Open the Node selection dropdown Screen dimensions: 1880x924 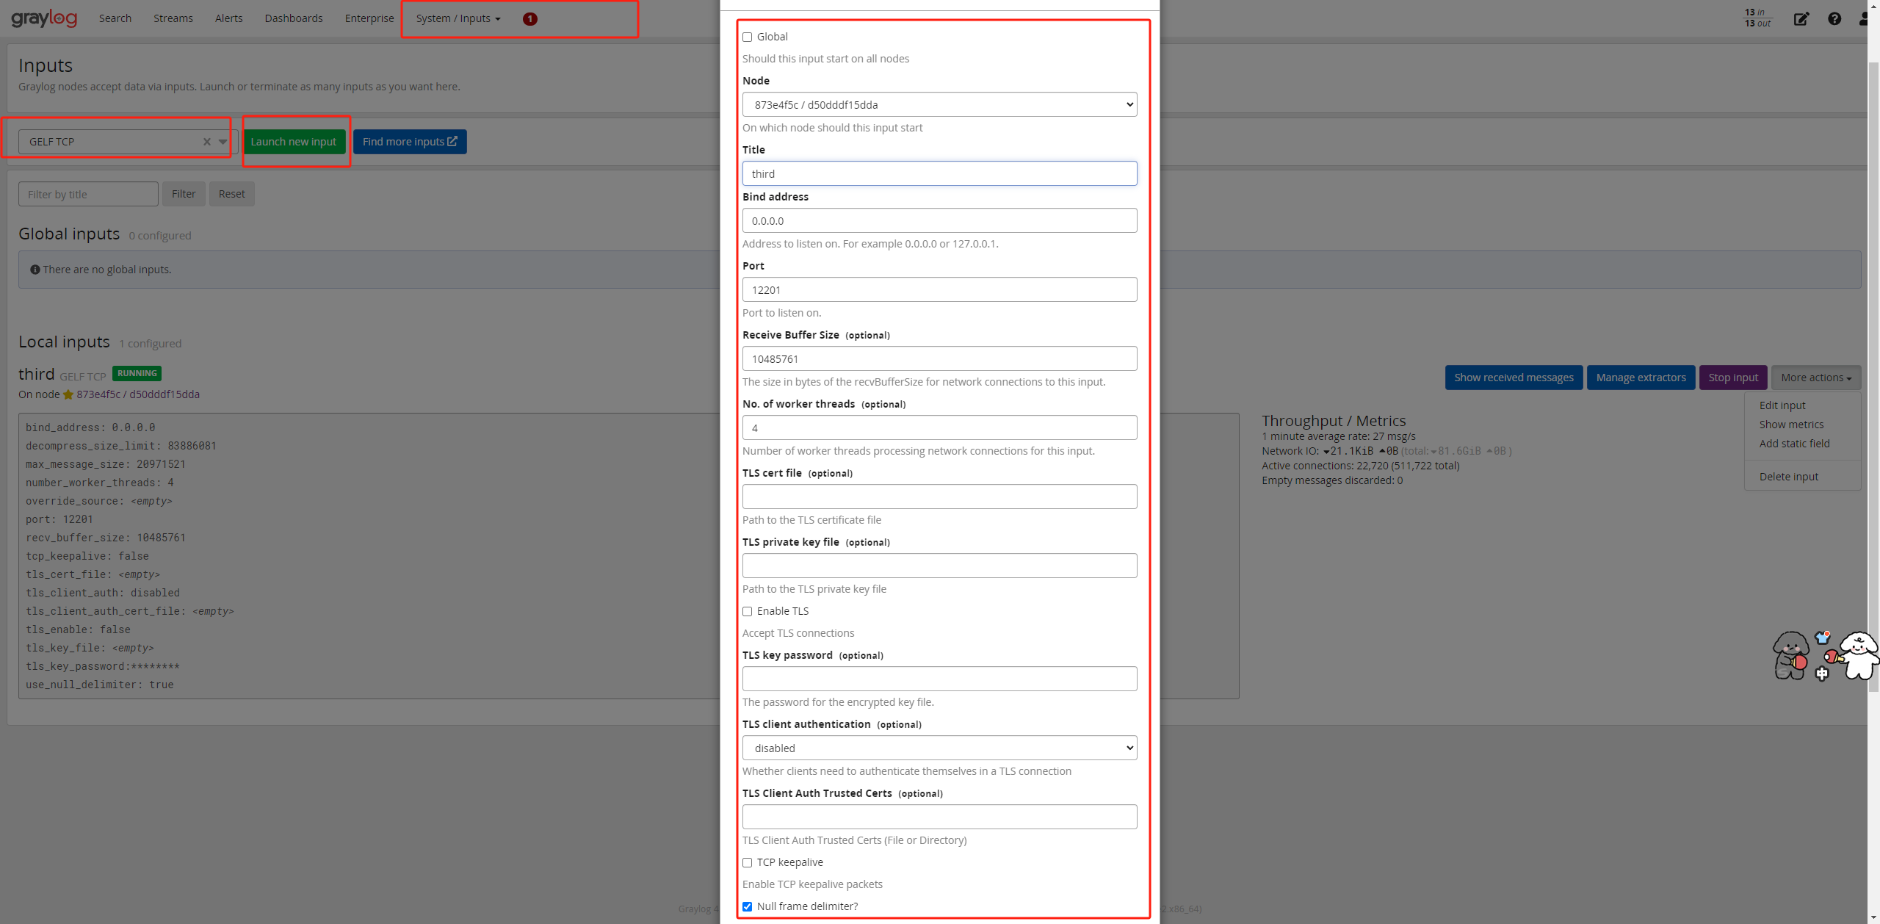click(939, 104)
